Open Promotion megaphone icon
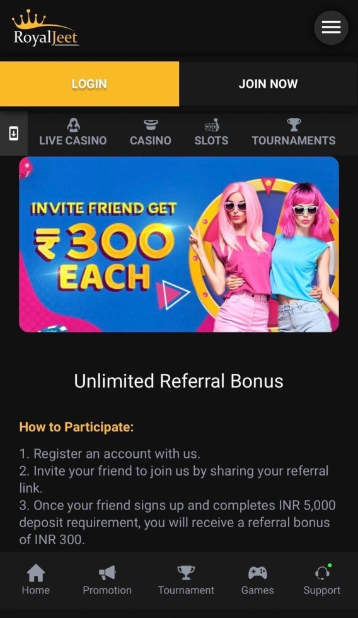The width and height of the screenshot is (358, 618). [x=107, y=573]
